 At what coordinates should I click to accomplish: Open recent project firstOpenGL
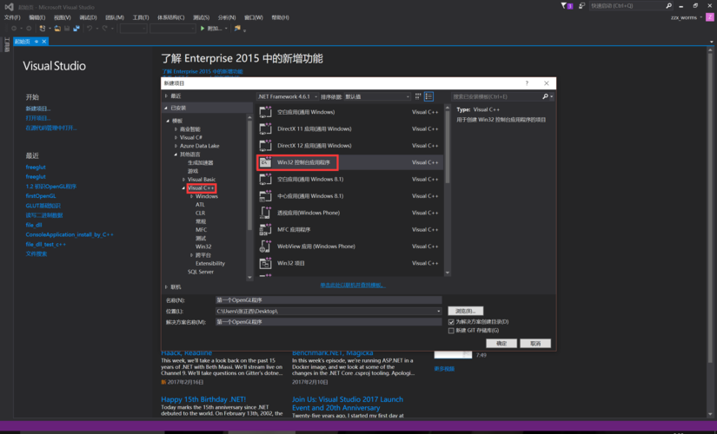tap(41, 195)
